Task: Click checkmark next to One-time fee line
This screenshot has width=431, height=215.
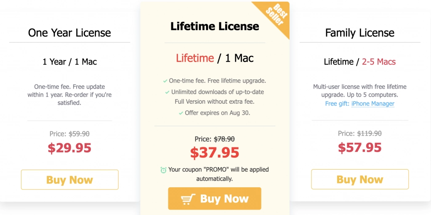Action: point(165,81)
